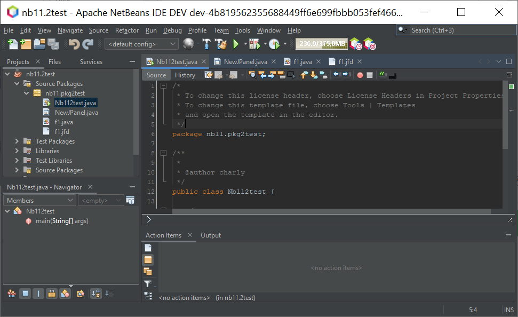Switch to the Files tab
Screen dimensions: 518x317
click(54, 62)
